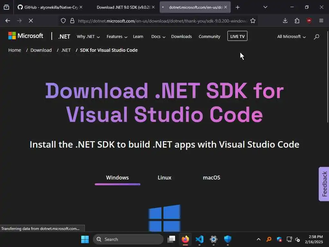List all tabs dropdown arrow
The width and height of the screenshot is (329, 247).
pyautogui.click(x=265, y=7)
